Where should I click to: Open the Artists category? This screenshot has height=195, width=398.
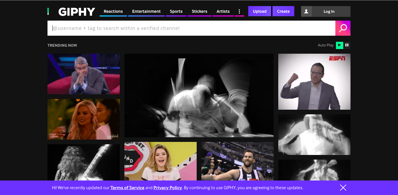point(223,12)
